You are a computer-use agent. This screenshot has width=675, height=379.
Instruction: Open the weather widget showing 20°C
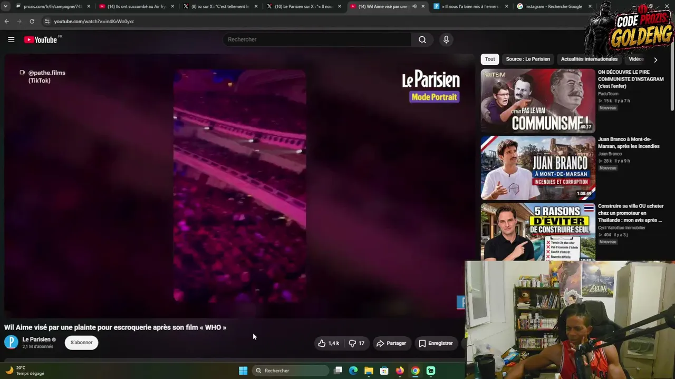(25, 371)
